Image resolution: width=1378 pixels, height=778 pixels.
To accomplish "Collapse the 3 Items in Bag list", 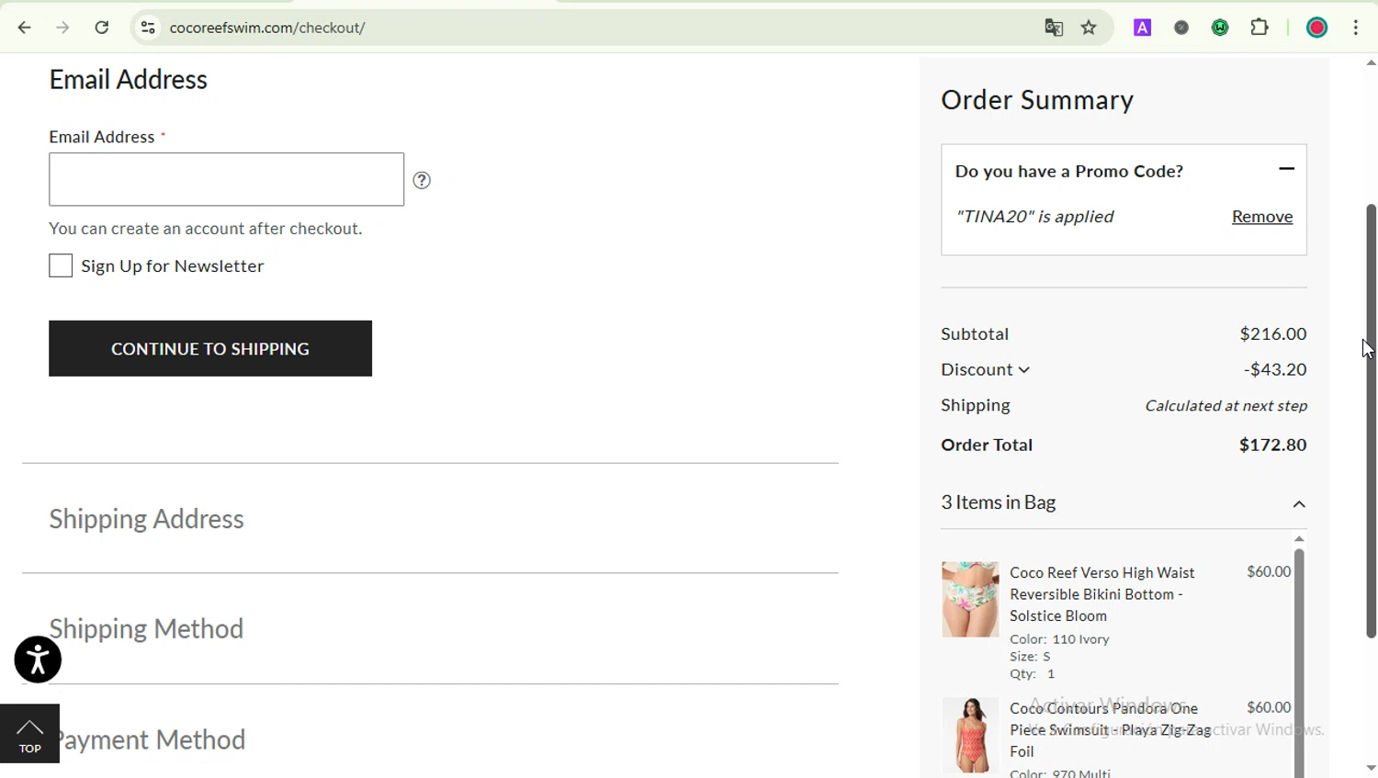I will tap(1299, 504).
